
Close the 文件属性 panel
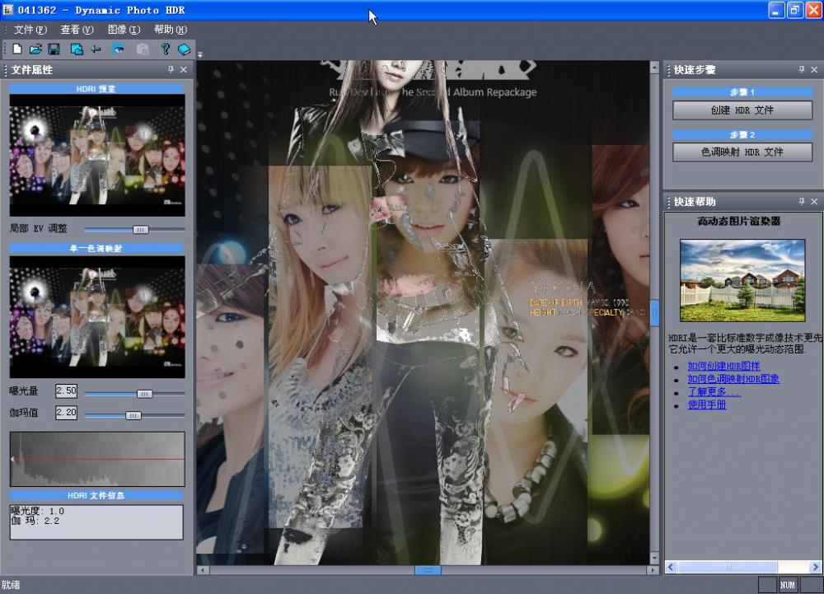184,69
